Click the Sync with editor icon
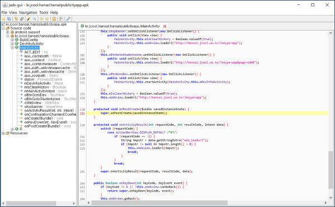Screen dimensions: 335x207 pyautogui.click(x=16, y=19)
